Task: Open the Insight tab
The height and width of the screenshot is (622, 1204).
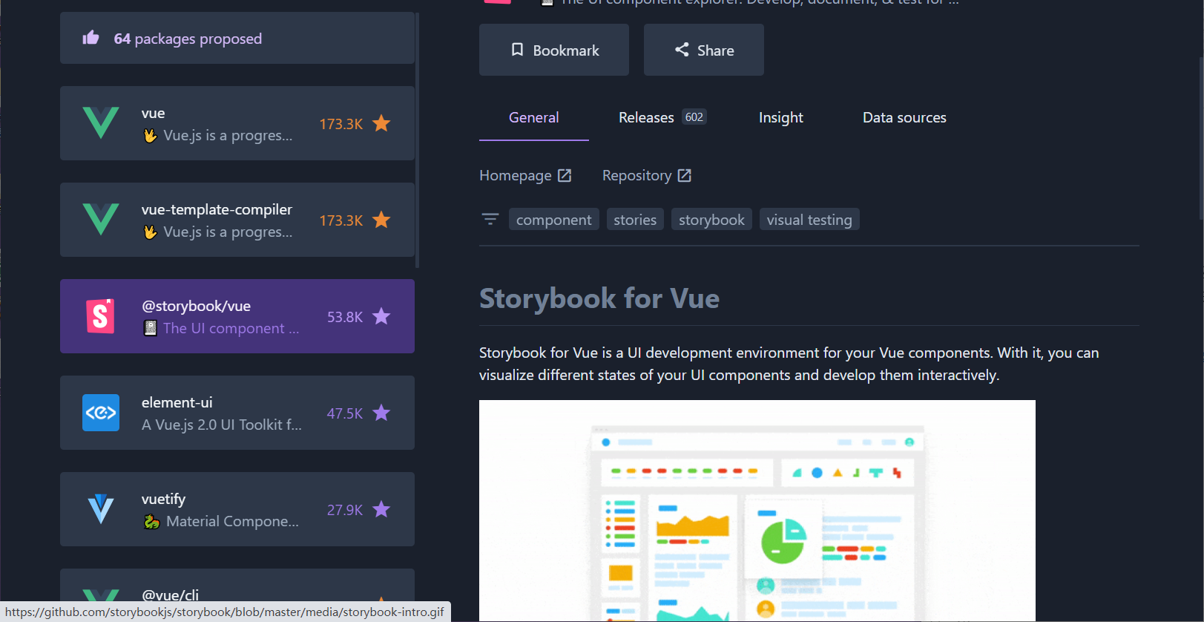Action: pos(781,117)
